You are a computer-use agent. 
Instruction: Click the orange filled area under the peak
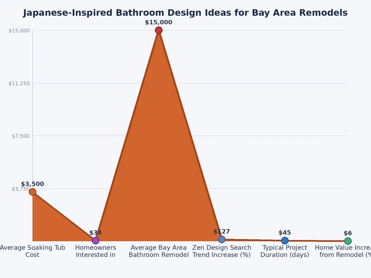[159, 165]
